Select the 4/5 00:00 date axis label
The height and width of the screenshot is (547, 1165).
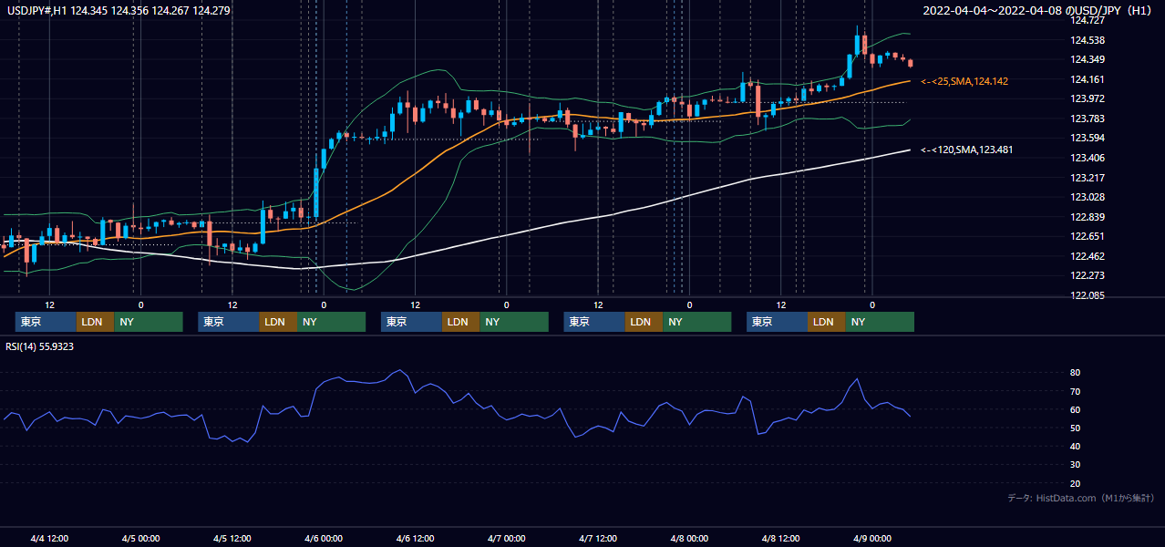coord(140,538)
